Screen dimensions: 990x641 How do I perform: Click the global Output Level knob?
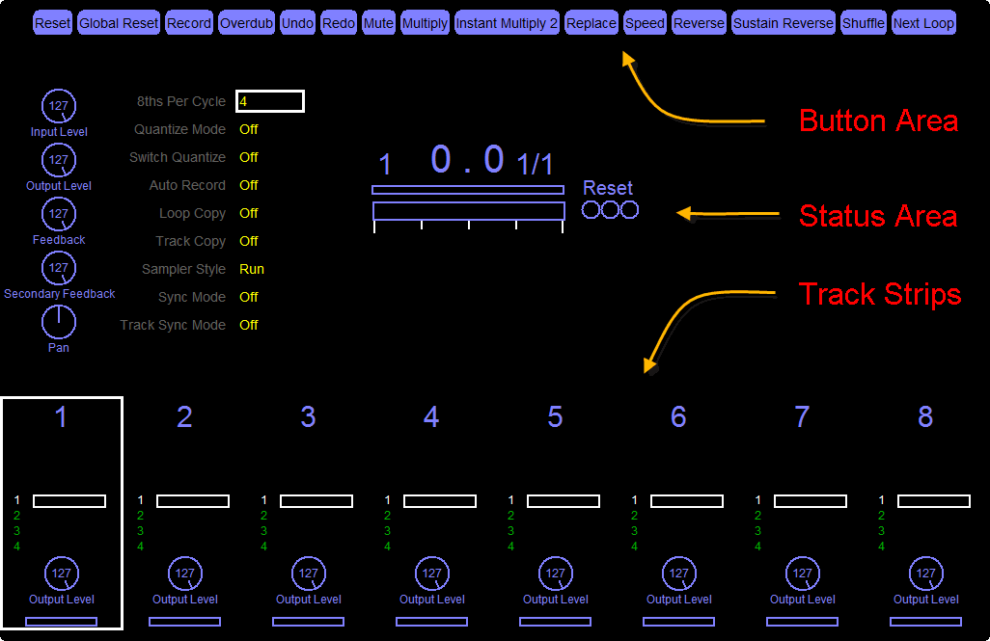pos(59,160)
